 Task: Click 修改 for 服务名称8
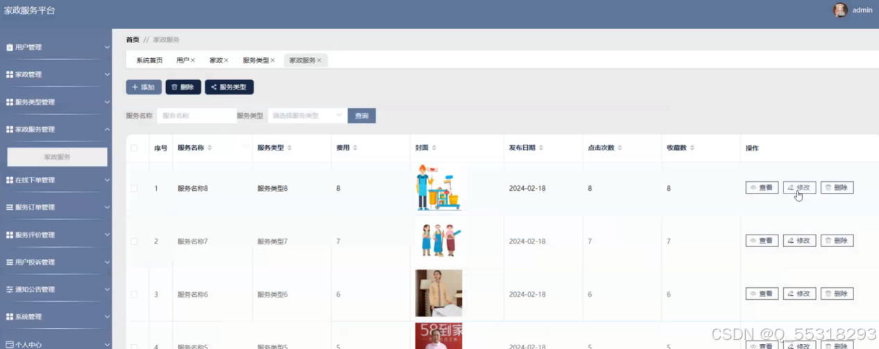(799, 188)
